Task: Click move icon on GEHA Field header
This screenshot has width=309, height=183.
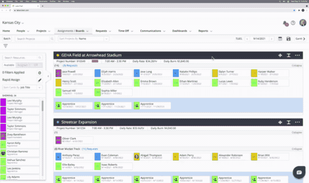Action: [280, 55]
